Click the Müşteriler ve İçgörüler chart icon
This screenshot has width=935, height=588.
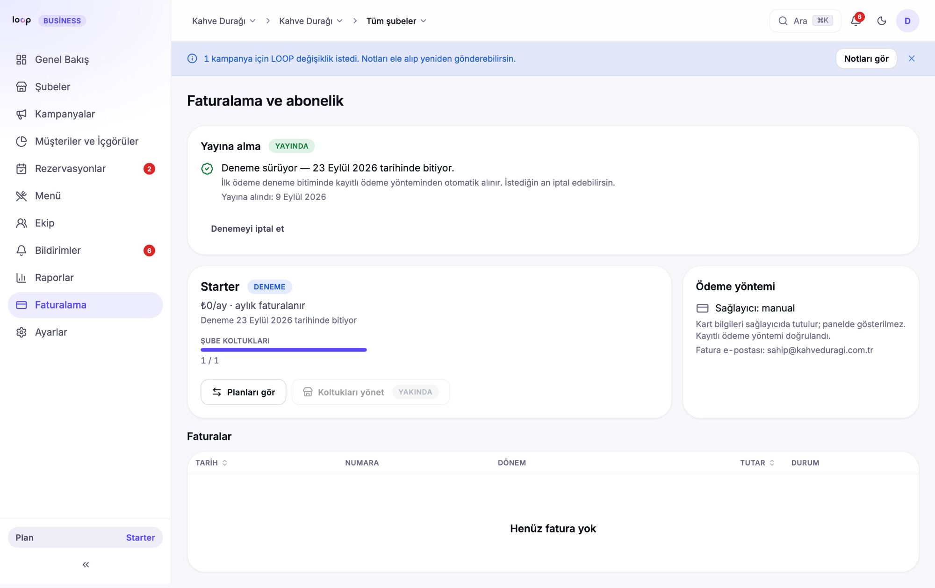22,141
